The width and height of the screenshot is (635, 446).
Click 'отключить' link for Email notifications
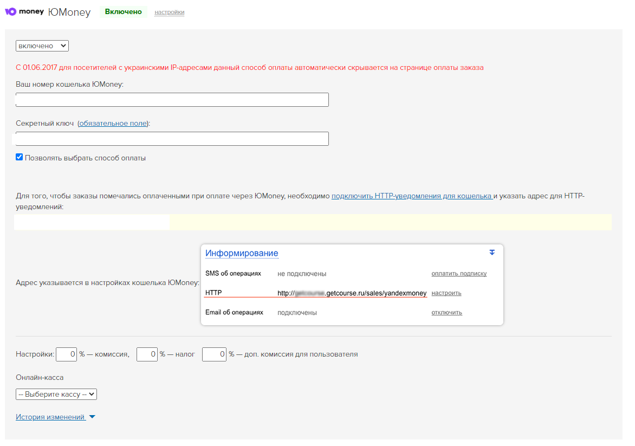tap(447, 313)
